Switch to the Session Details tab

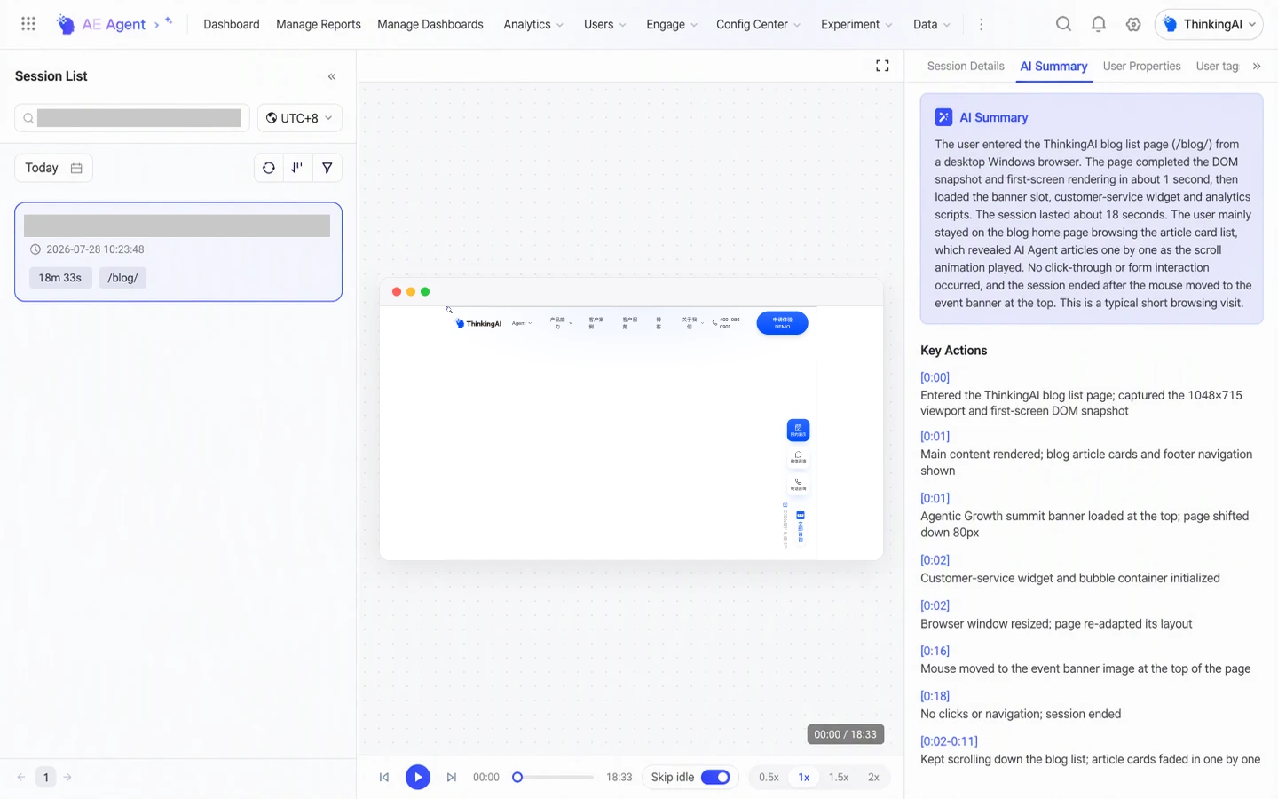[x=966, y=66]
